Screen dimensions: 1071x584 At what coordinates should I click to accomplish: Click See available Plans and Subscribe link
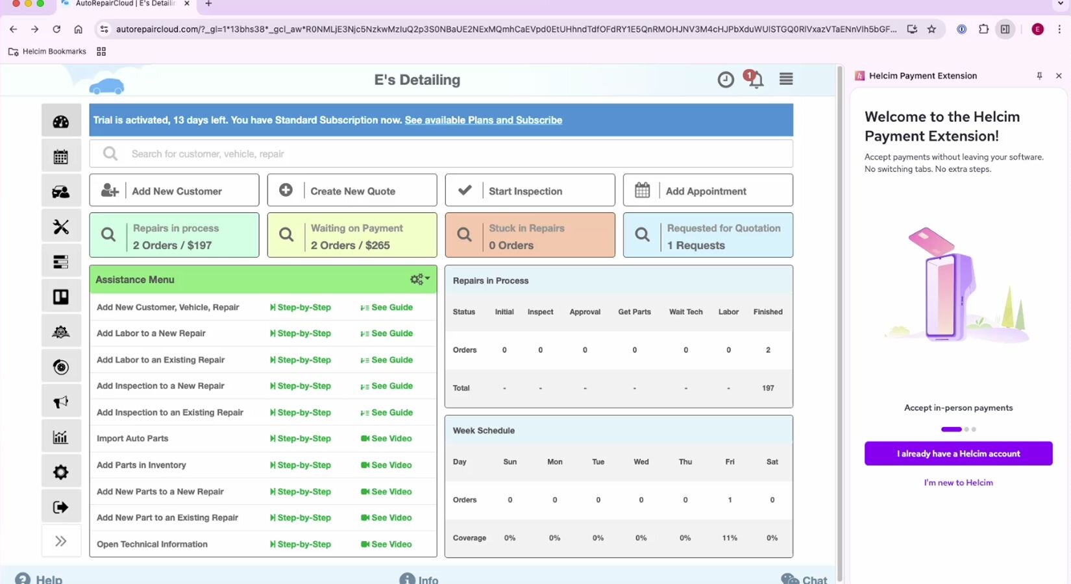click(483, 120)
